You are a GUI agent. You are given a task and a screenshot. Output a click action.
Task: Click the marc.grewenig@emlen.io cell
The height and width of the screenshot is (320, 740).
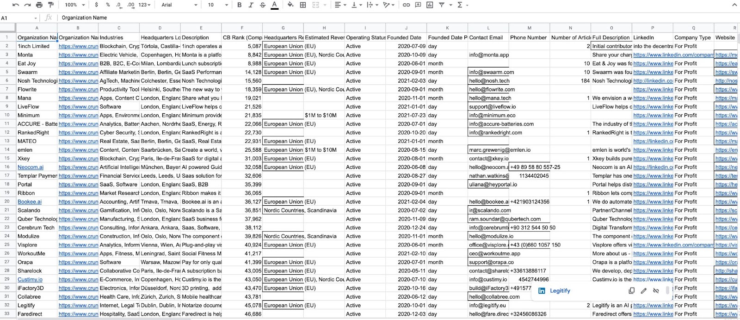[488, 150]
